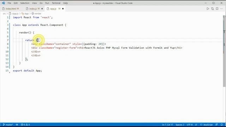The height and width of the screenshot is (127, 226).
Task: Click the VS Code logo icon
Action: point(3,3)
